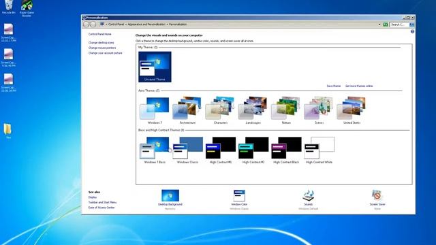Click the Appearance and Personalization breadcrumb
The height and width of the screenshot is (245, 436).
coord(146,24)
